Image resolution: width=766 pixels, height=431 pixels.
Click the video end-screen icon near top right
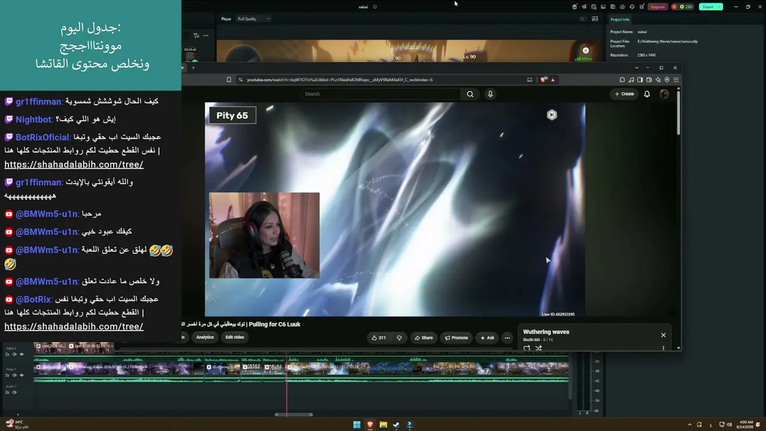click(552, 115)
